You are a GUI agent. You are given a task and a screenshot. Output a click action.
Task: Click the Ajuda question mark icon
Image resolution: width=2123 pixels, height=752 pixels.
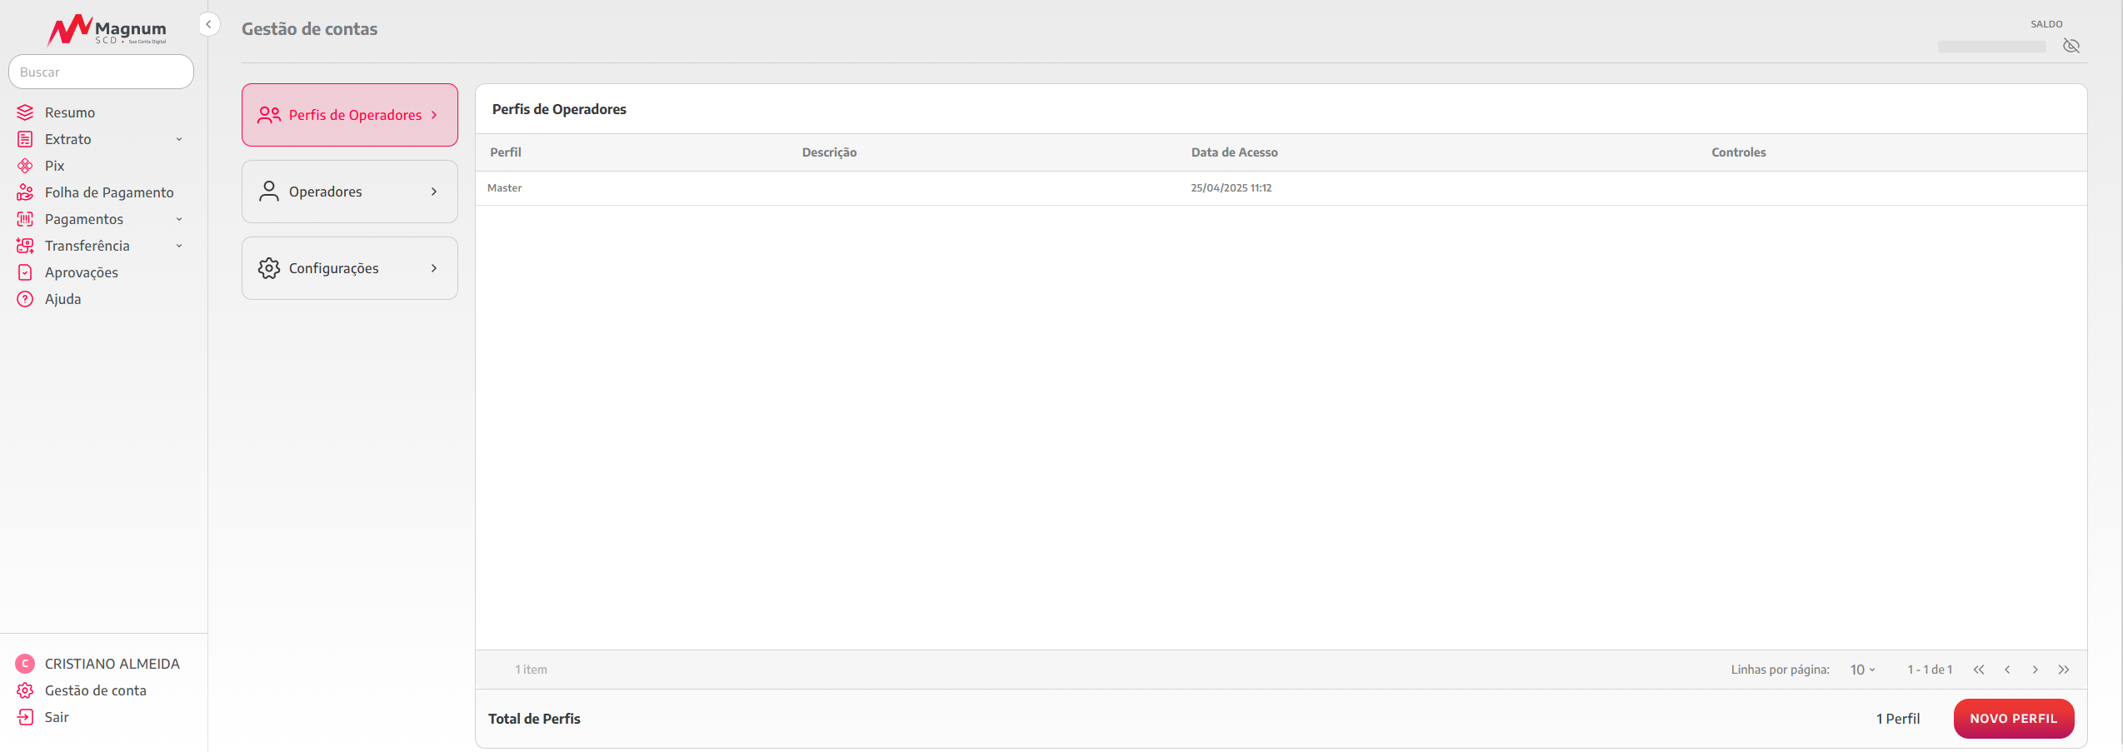point(25,299)
